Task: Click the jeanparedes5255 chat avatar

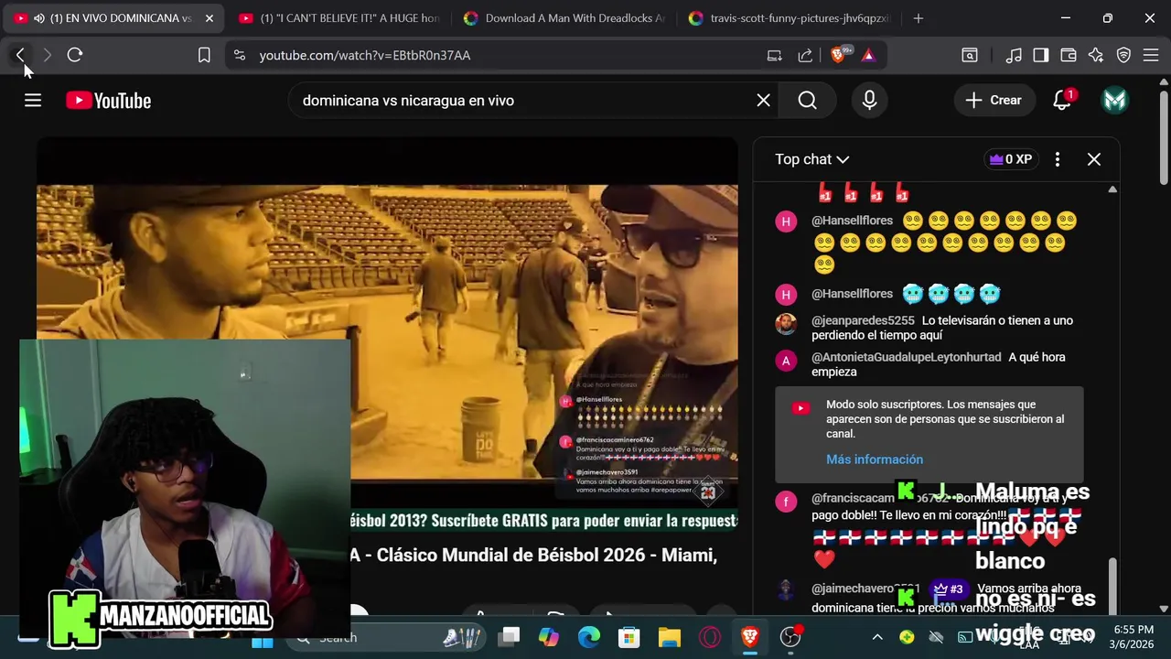Action: pyautogui.click(x=786, y=324)
